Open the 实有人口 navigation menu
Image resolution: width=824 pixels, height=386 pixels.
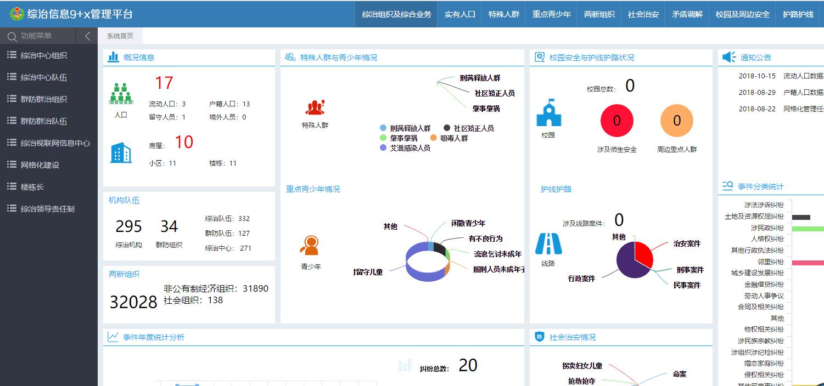460,14
